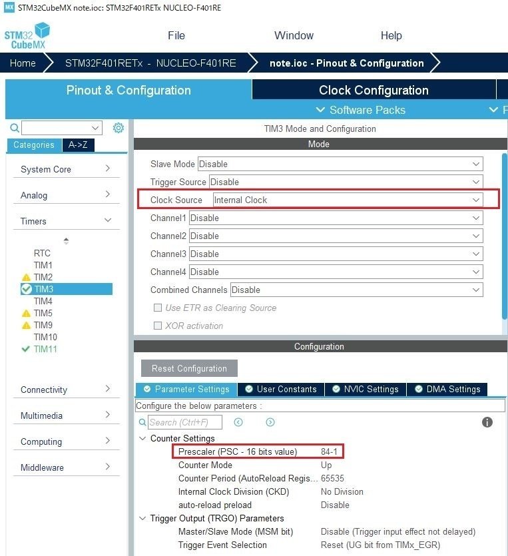Screen dimensions: 508x556
Task: Click the parameter search magnifier icon
Action: 142,422
